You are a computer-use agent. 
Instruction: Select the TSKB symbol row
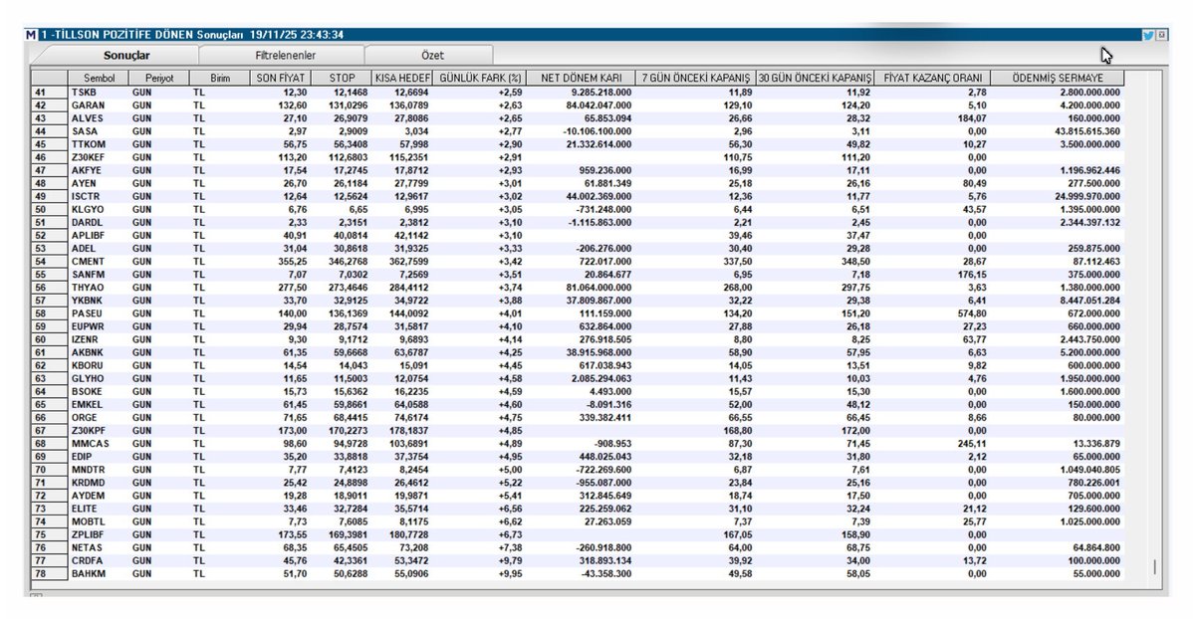pyautogui.click(x=578, y=92)
